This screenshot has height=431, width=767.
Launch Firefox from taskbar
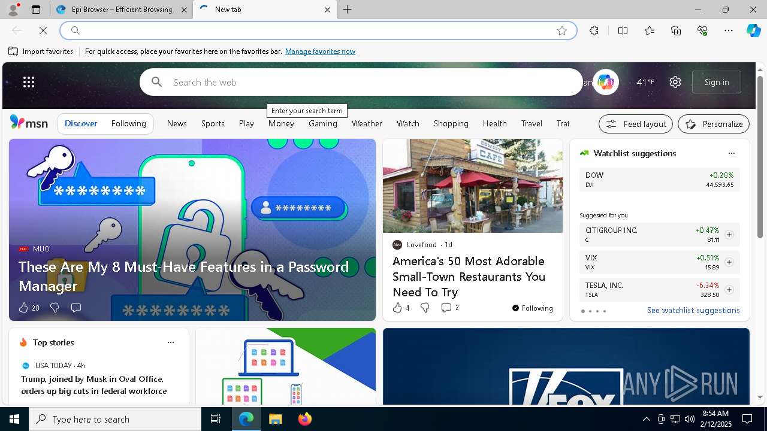coord(305,419)
